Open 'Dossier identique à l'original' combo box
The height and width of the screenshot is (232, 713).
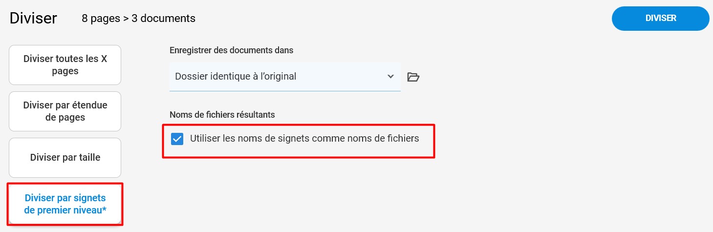coord(285,76)
